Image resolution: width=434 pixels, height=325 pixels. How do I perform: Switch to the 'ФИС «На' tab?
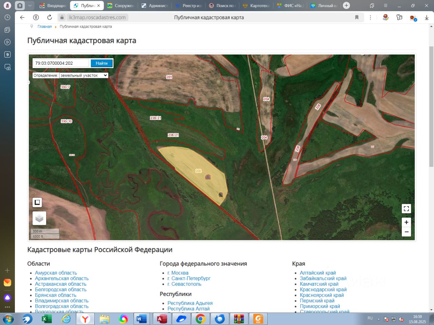291,5
